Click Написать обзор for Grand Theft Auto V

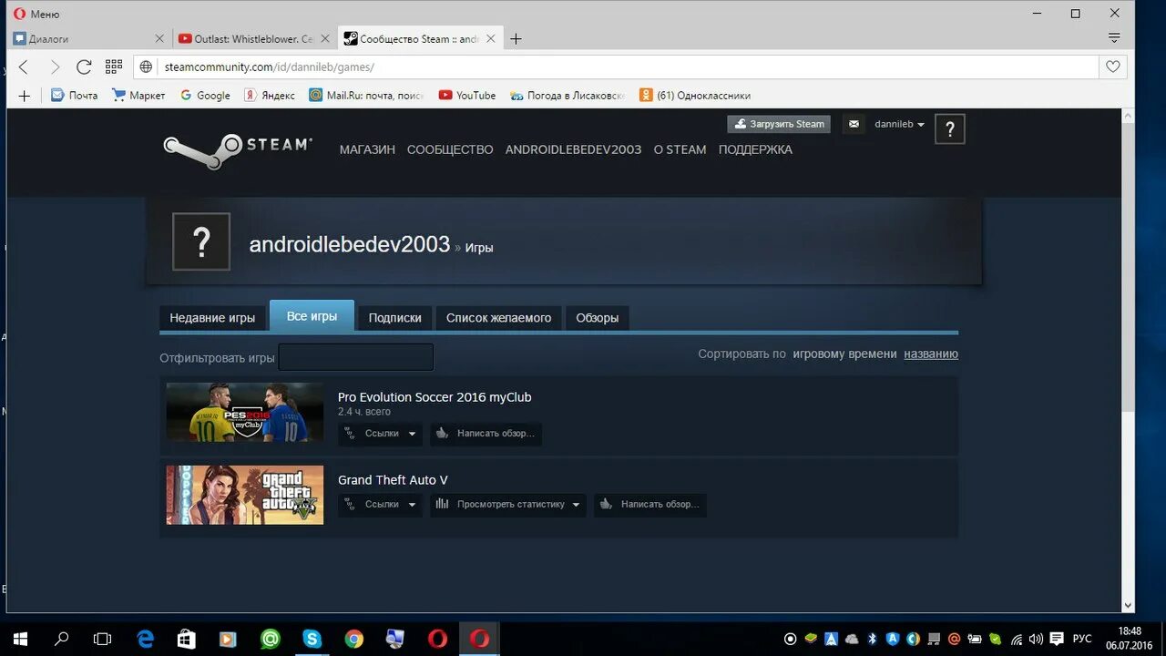pyautogui.click(x=650, y=504)
